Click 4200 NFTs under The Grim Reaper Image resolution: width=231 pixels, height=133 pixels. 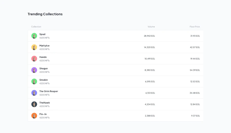point(44,95)
